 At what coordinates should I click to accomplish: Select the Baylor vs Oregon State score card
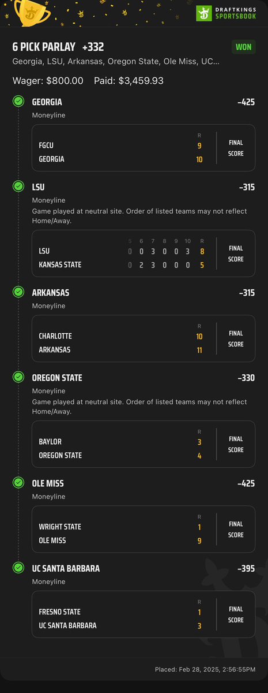(x=143, y=444)
